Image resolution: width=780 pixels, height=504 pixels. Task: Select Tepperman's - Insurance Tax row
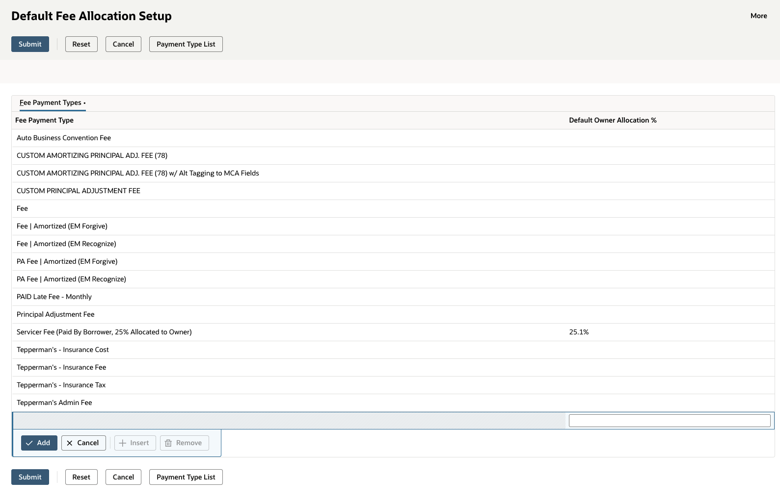[x=393, y=385]
